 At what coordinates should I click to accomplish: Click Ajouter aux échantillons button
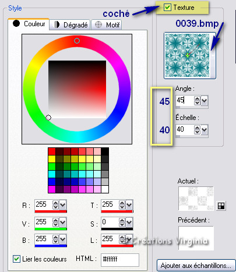click(196, 266)
